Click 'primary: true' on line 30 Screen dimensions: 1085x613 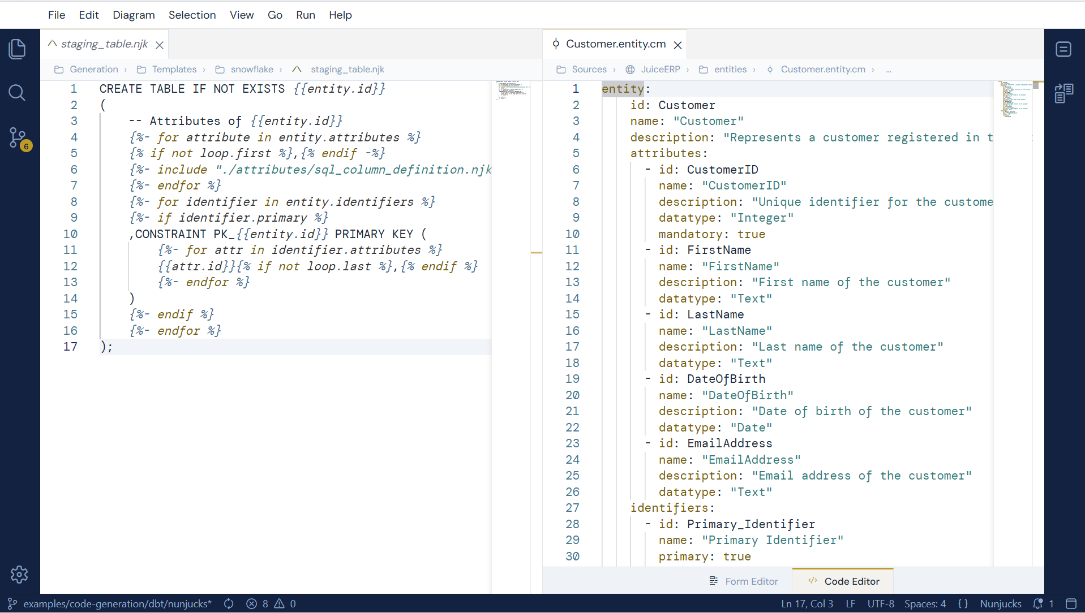click(x=705, y=556)
